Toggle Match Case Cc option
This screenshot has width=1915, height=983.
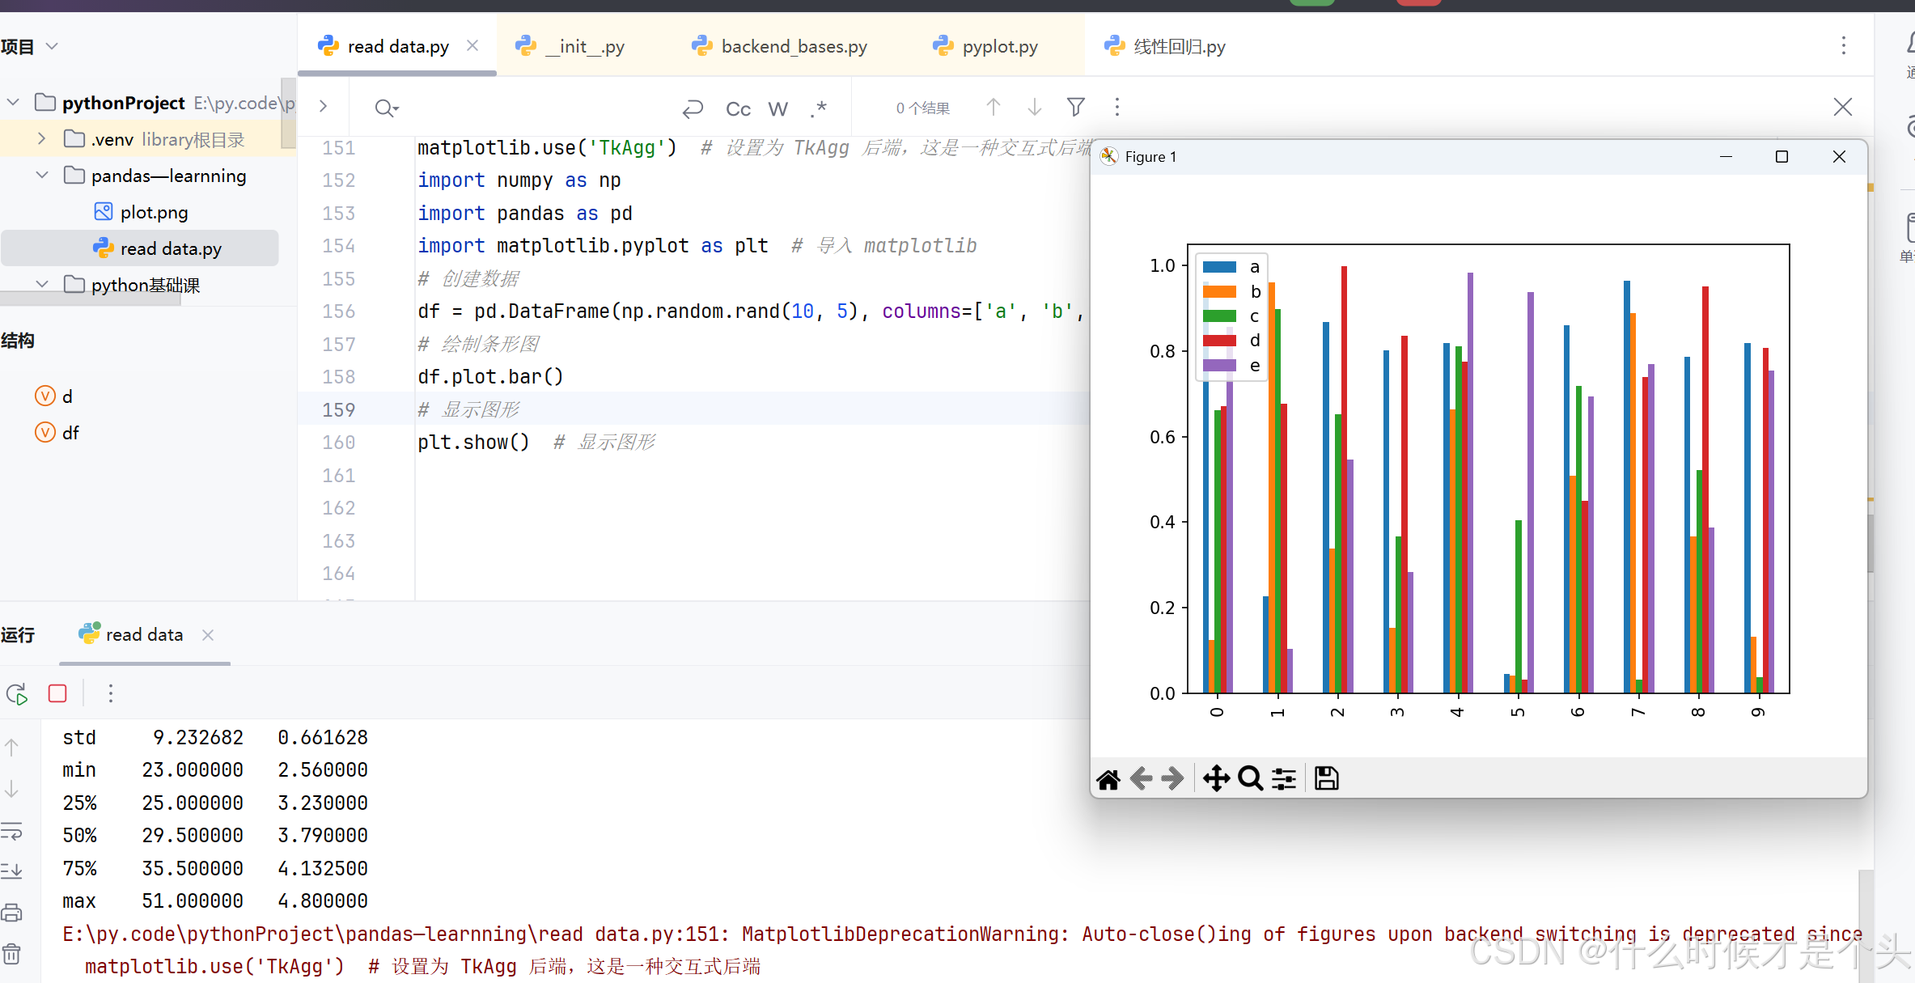738,109
